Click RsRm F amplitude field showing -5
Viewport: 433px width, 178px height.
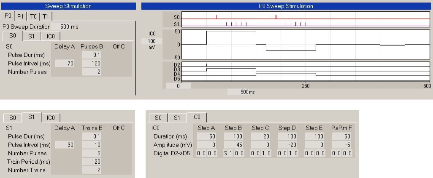tap(342, 145)
